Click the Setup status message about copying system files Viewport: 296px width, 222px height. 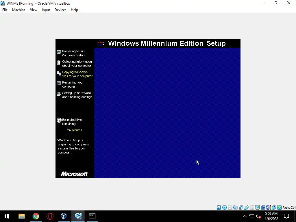point(73,146)
